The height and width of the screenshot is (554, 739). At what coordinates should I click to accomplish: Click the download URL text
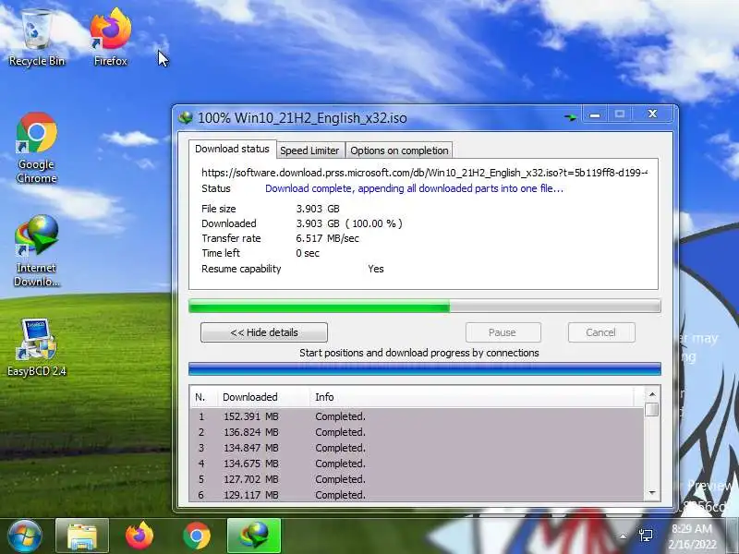(424, 173)
